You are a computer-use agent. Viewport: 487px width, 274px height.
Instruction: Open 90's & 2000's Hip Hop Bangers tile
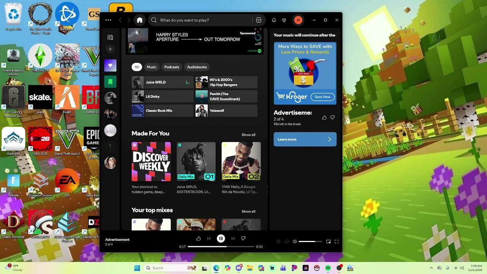(226, 82)
